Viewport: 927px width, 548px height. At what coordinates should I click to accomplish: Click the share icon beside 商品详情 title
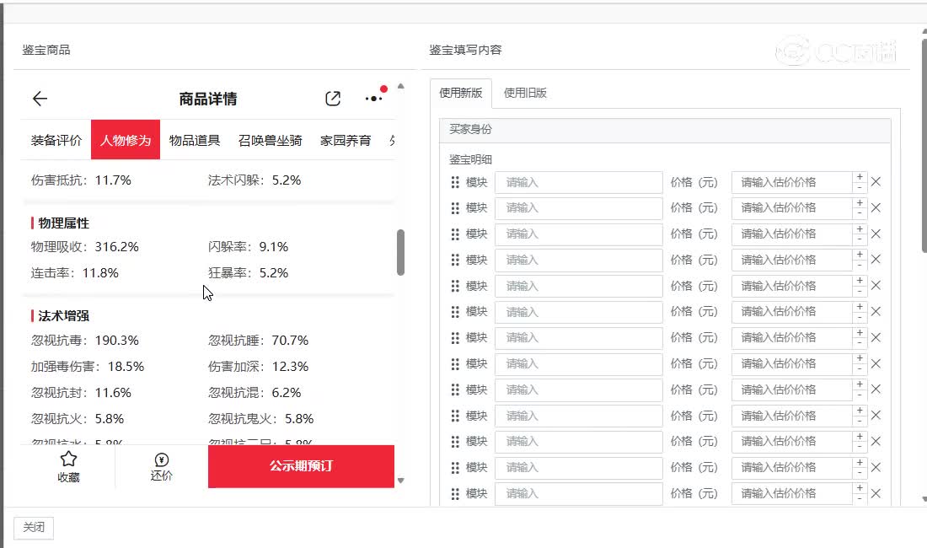tap(333, 99)
